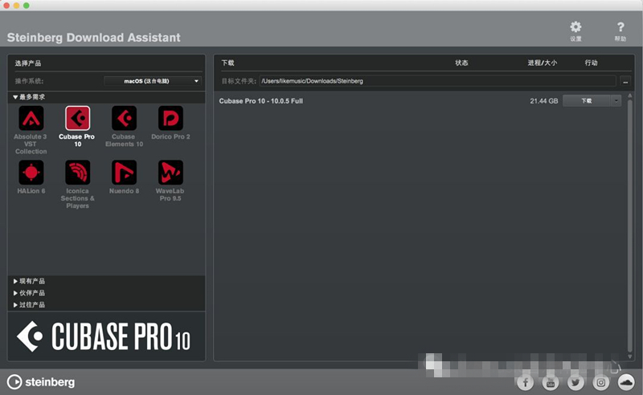
Task: Click the steinberg logo at bottom left
Action: (x=41, y=382)
